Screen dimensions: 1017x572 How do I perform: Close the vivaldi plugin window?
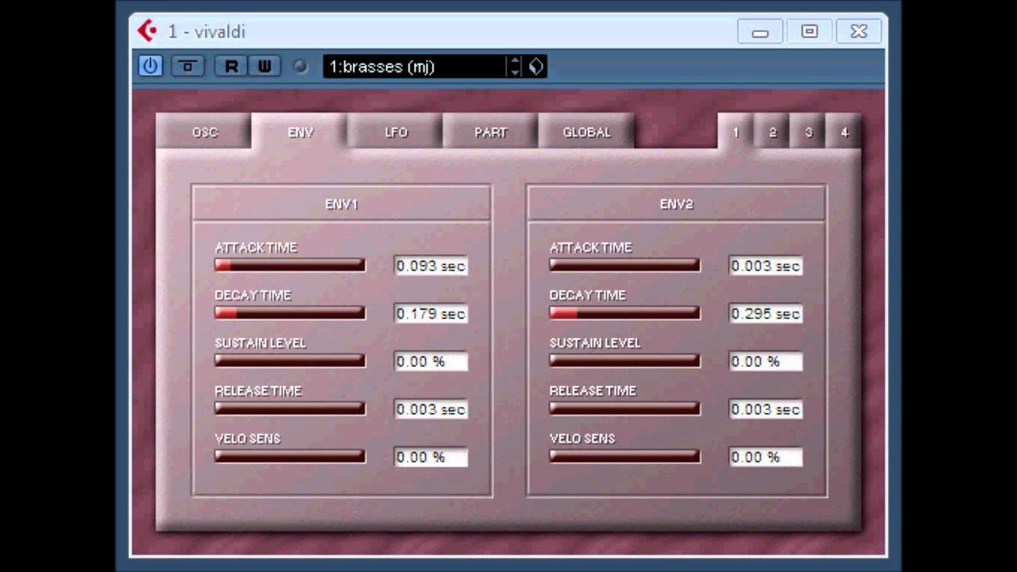859,32
